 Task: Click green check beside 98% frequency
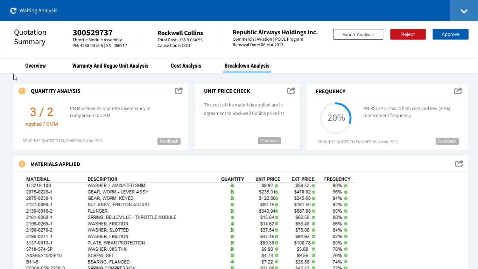tap(346, 186)
